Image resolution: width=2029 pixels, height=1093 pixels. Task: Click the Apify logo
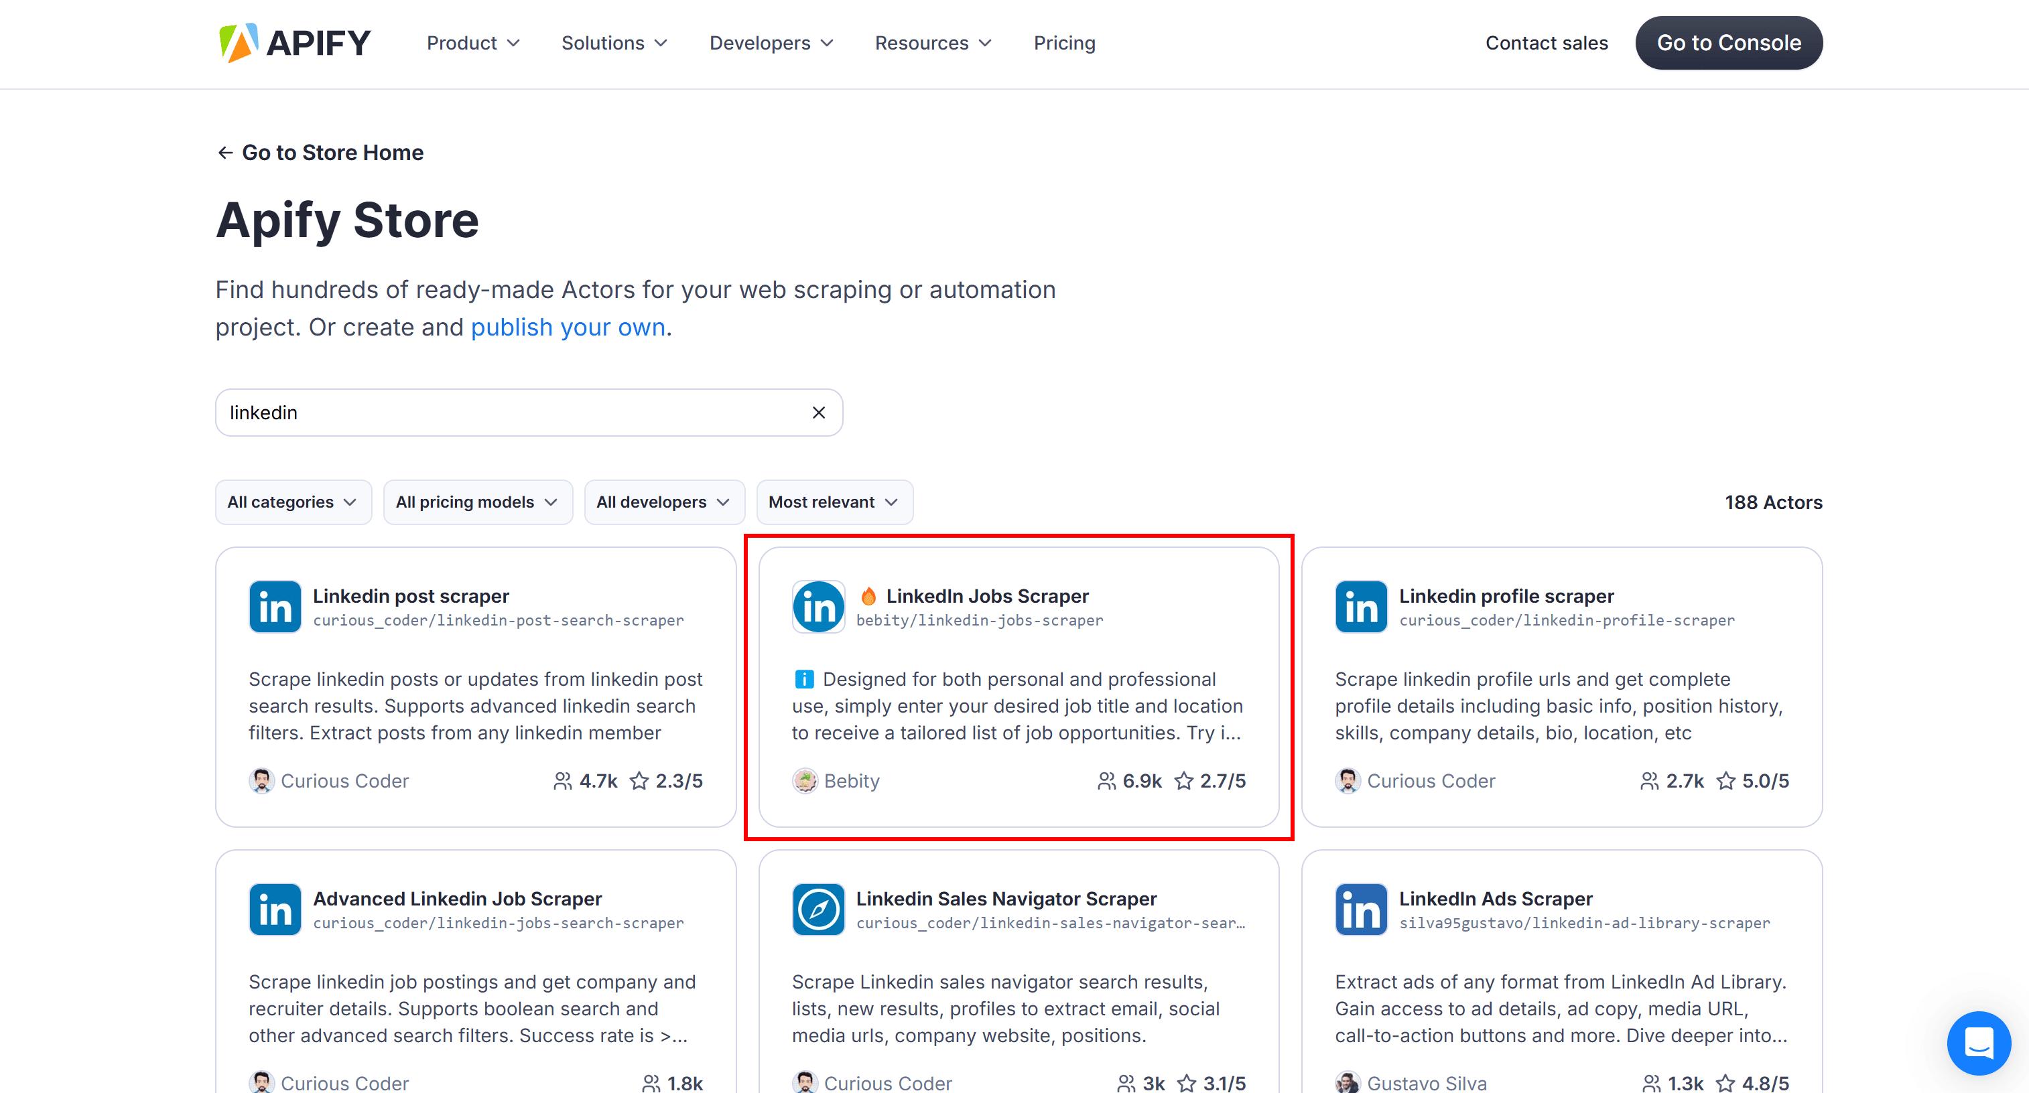click(x=293, y=42)
